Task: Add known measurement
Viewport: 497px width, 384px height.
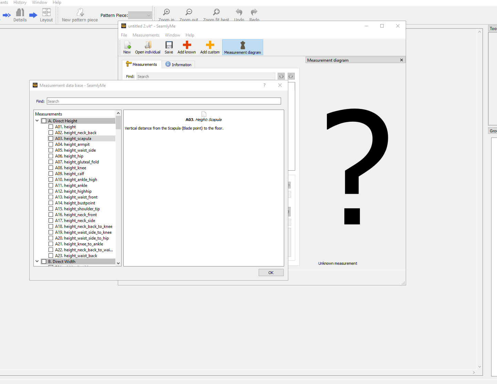Action: click(x=187, y=47)
